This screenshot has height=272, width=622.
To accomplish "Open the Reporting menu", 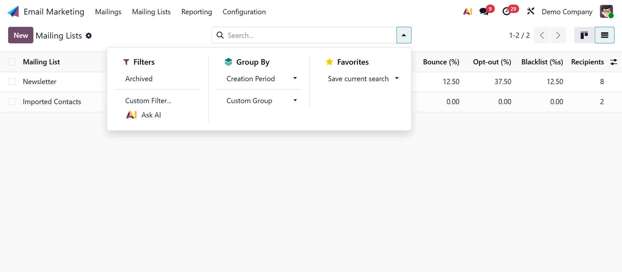I will 197,12.
